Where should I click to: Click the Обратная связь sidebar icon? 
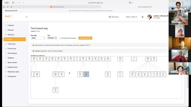pyautogui.click(x=6, y=72)
